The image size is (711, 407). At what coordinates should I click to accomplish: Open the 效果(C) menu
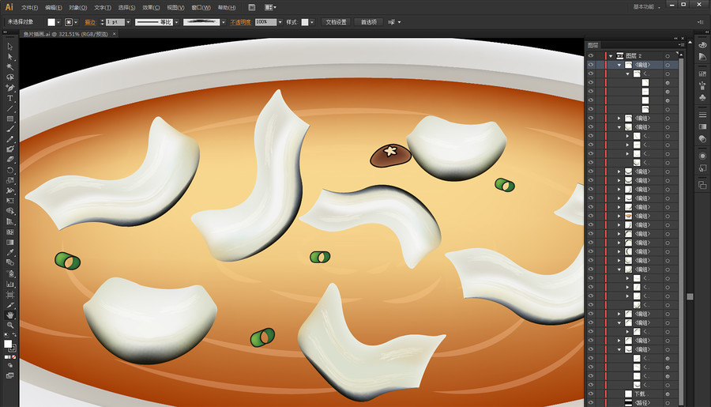pos(151,7)
